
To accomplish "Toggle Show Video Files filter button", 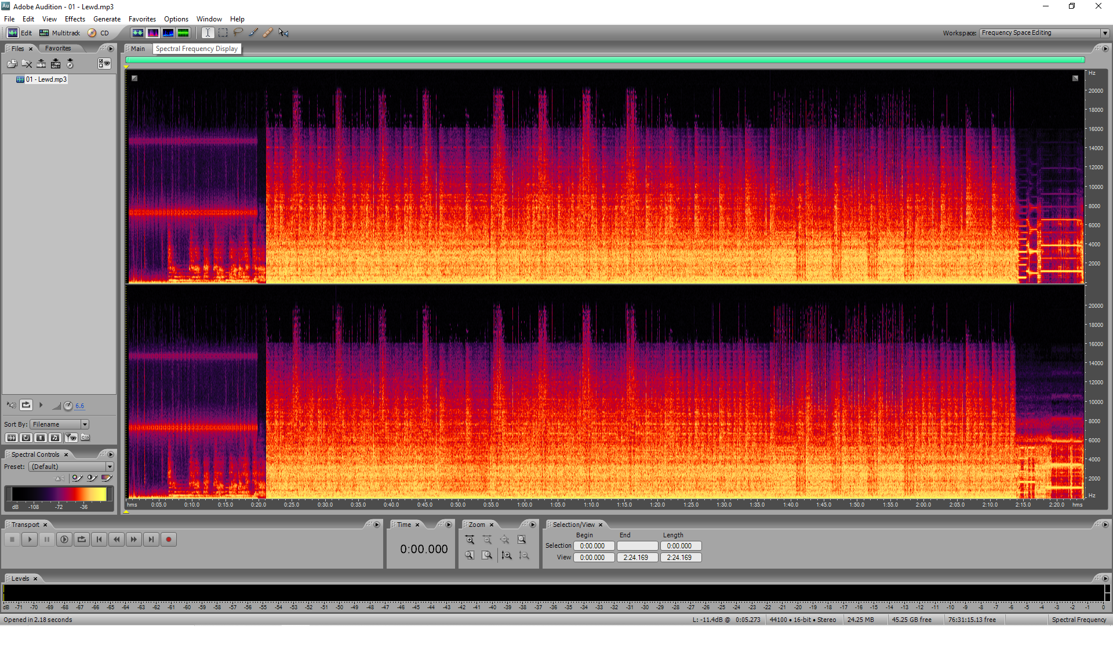I will [41, 438].
